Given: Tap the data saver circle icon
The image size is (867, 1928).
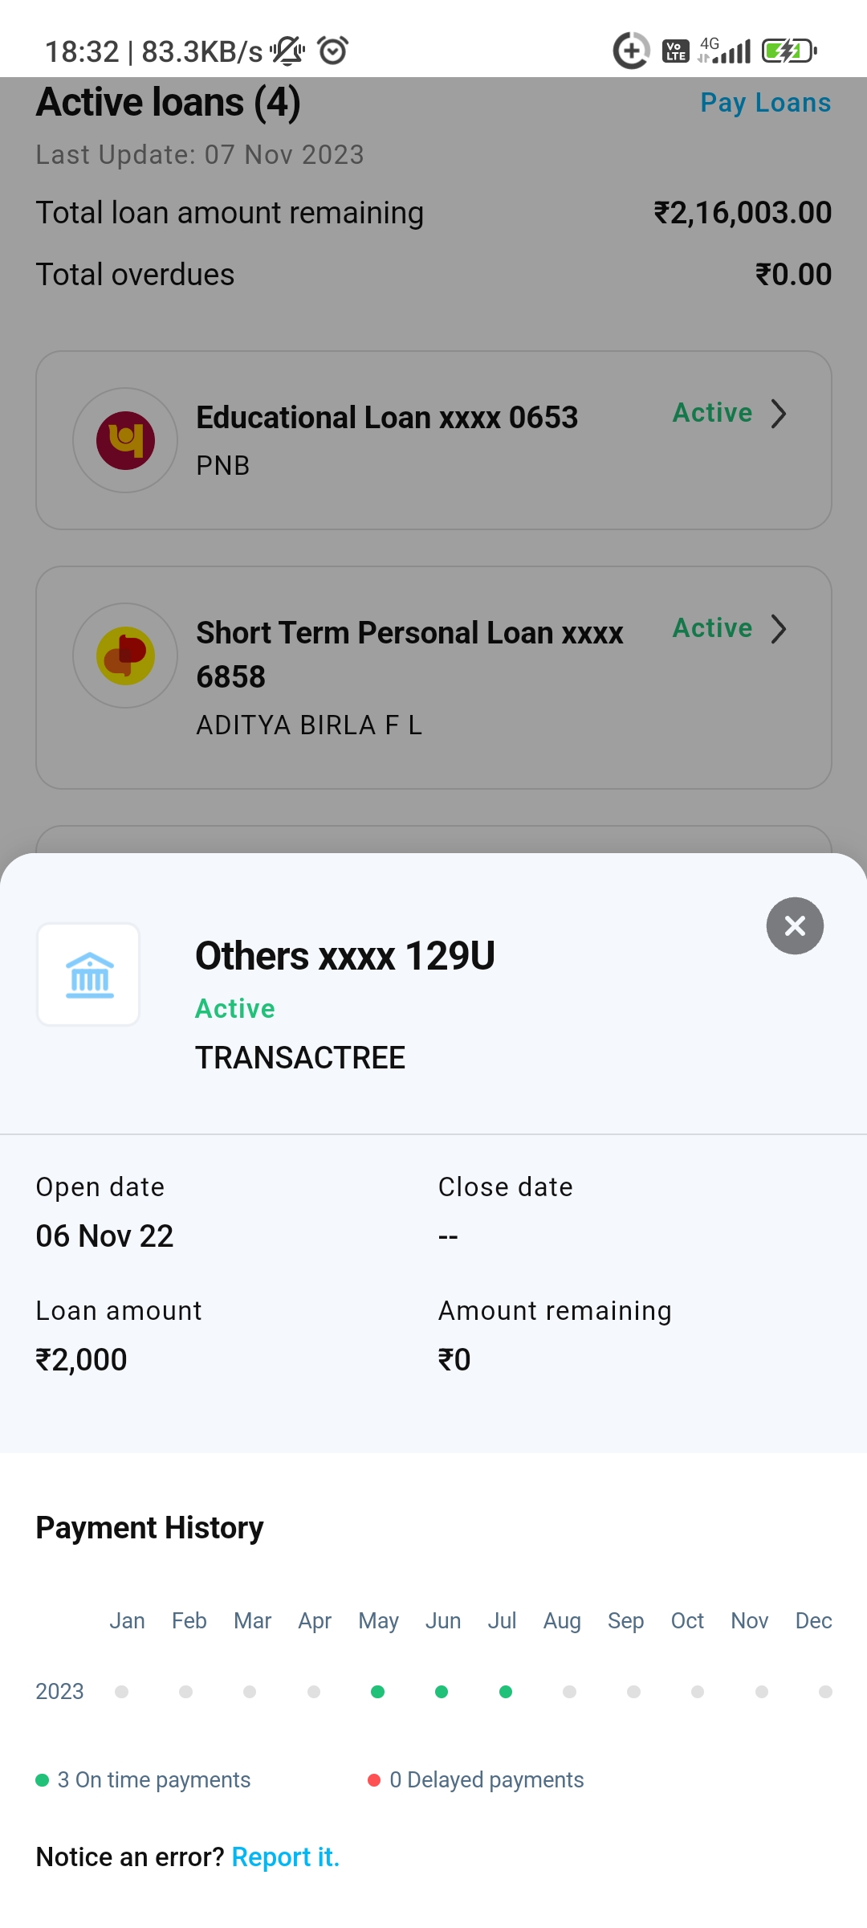Looking at the screenshot, I should click(x=631, y=51).
